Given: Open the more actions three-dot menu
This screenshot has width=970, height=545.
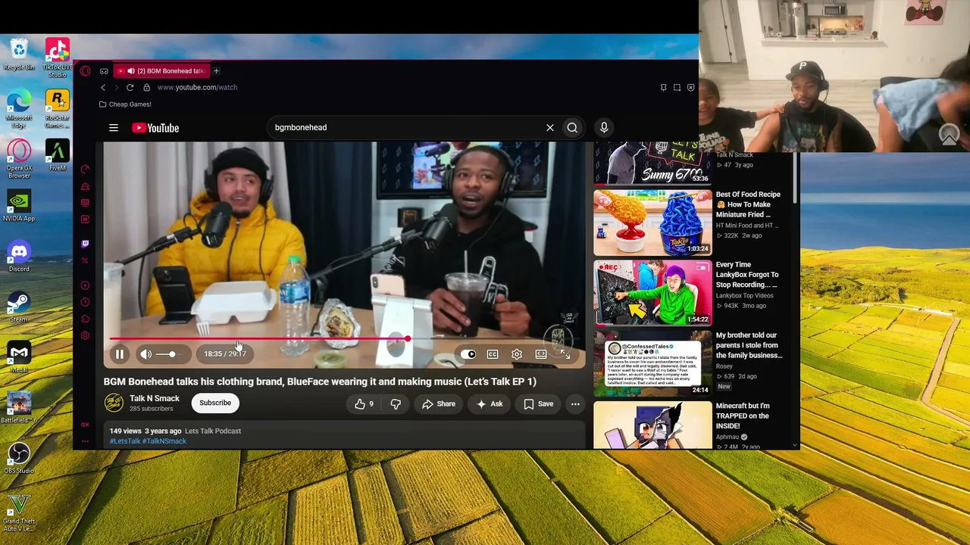Looking at the screenshot, I should pos(575,404).
